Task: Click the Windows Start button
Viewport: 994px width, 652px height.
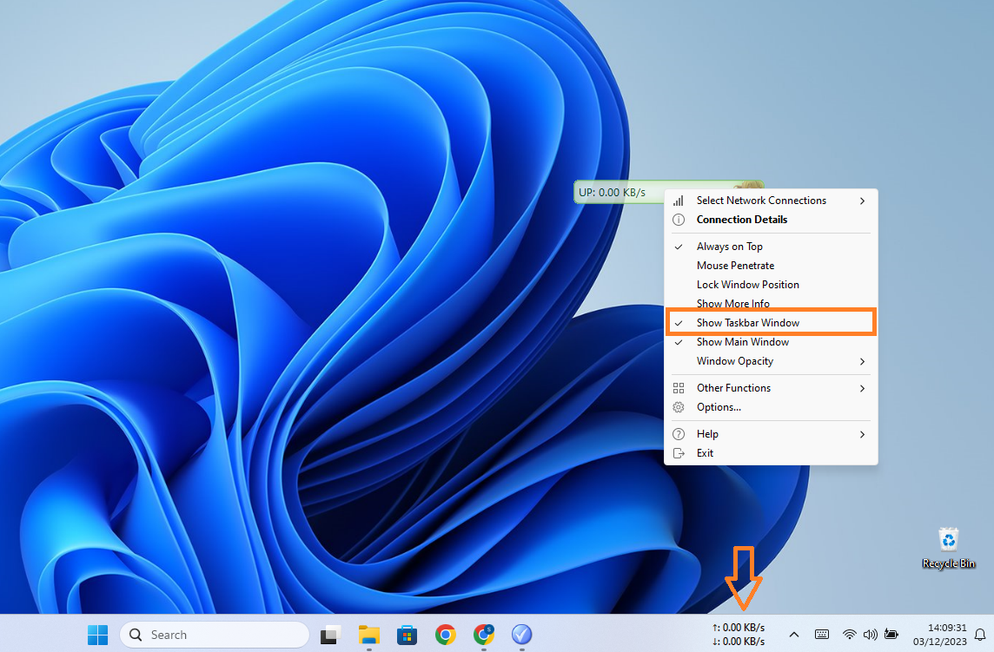Action: (98, 635)
